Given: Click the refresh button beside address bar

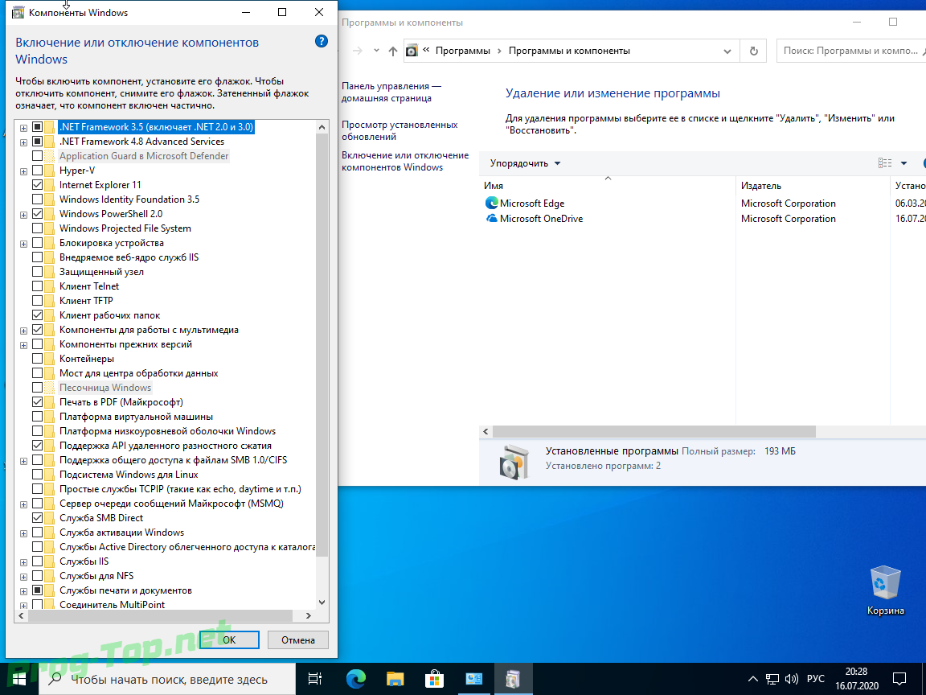Looking at the screenshot, I should (753, 51).
